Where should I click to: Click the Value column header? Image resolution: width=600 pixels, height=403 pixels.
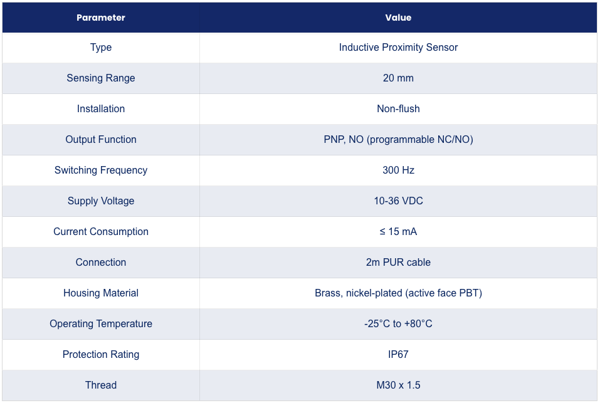pyautogui.click(x=398, y=18)
